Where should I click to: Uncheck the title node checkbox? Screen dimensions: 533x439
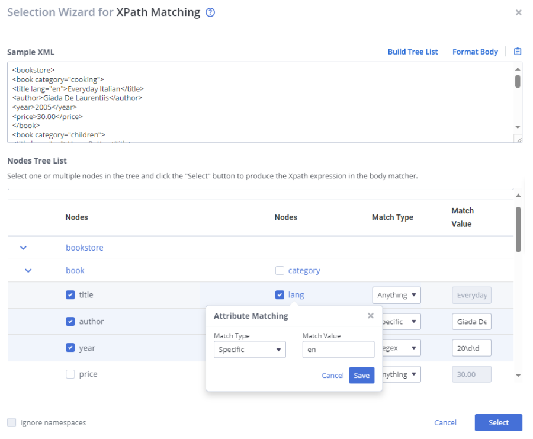tap(70, 294)
